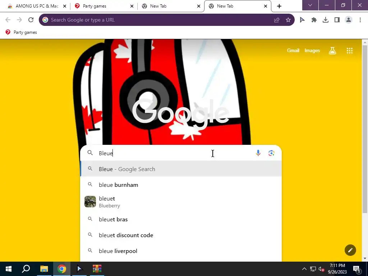The height and width of the screenshot is (276, 368).
Task: Open the Extensions puzzle icon
Action: point(314,20)
